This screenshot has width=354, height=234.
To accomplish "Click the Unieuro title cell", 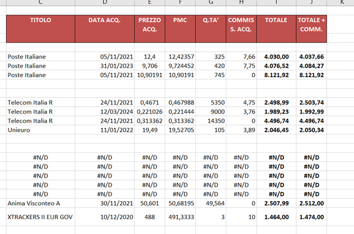I will (x=41, y=130).
